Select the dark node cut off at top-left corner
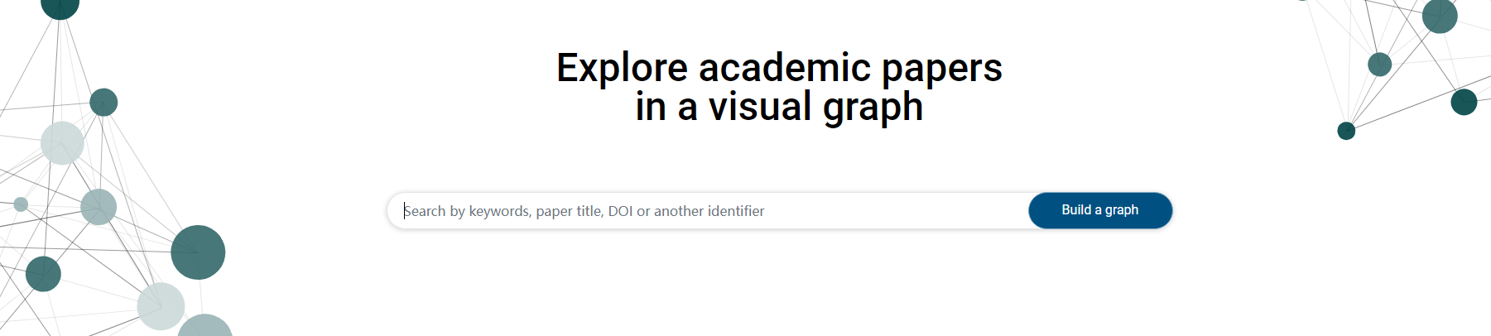Image resolution: width=1491 pixels, height=336 pixels. tap(60, 7)
